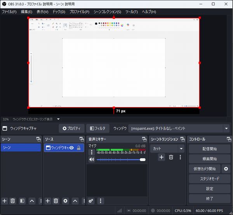
Task: Click the Paint preview canvas
Action: (x=114, y=68)
